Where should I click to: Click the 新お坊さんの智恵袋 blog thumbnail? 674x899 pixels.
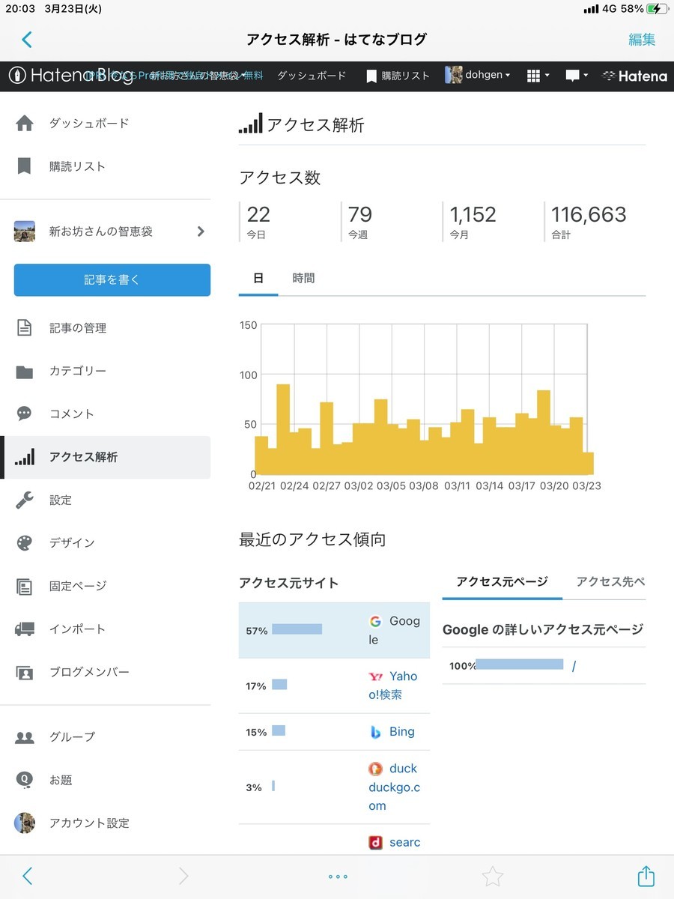[x=25, y=231]
